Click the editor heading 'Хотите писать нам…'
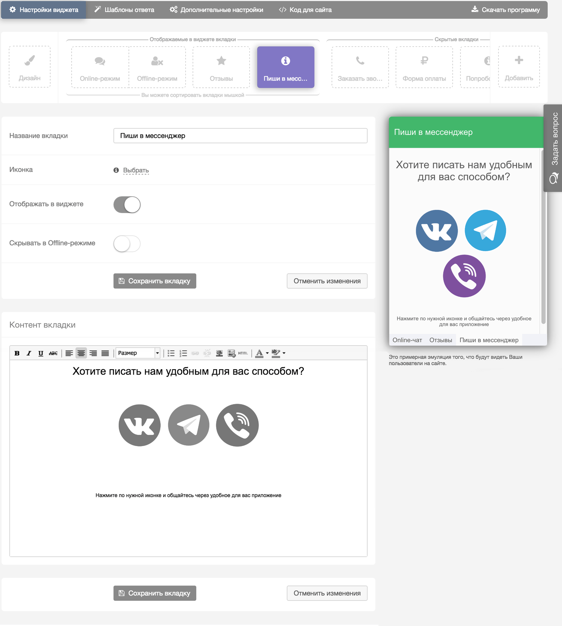This screenshot has height=626, width=562. (188, 371)
